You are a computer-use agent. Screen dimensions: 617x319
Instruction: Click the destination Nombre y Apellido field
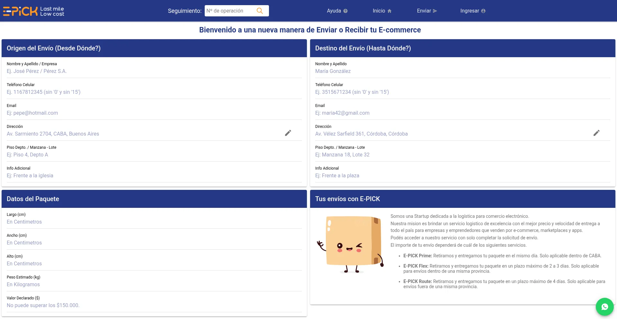463,71
